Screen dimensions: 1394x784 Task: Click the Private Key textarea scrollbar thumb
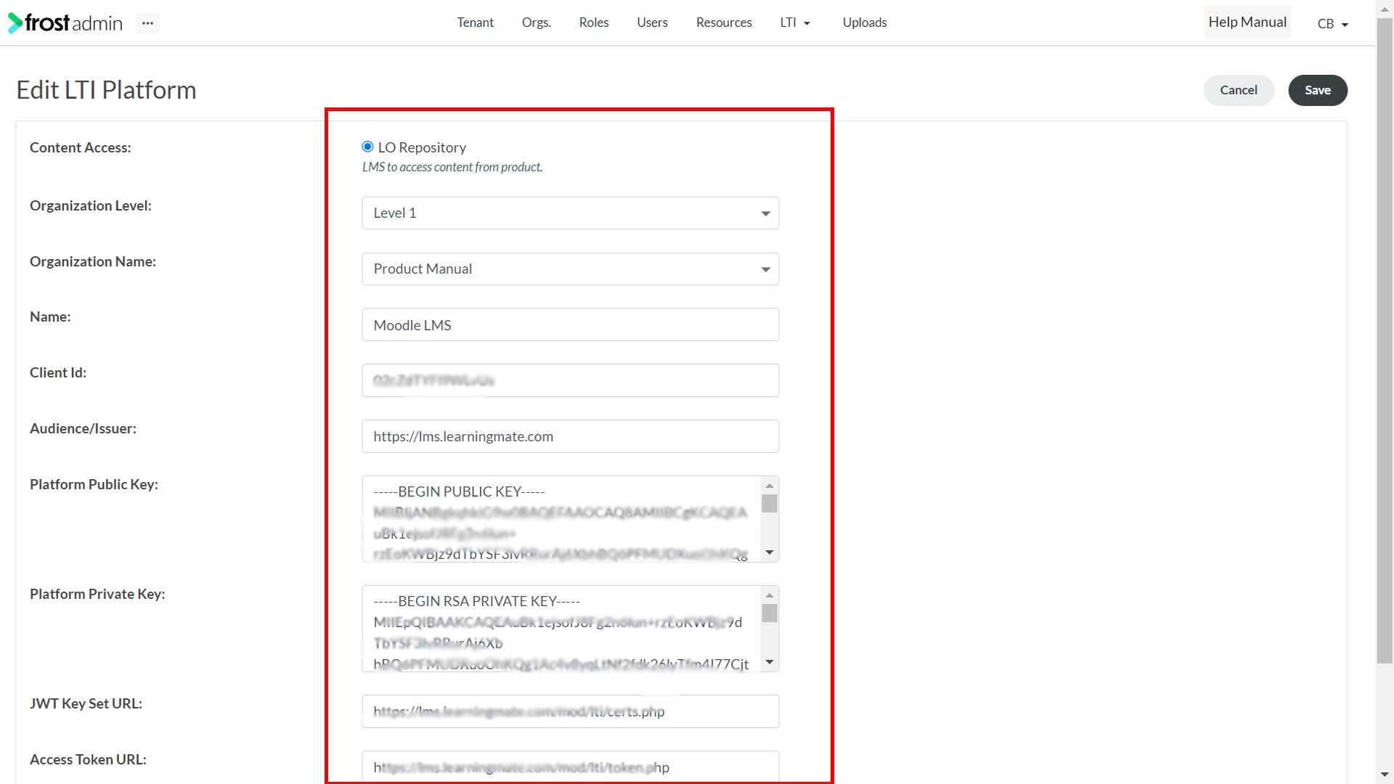[770, 613]
